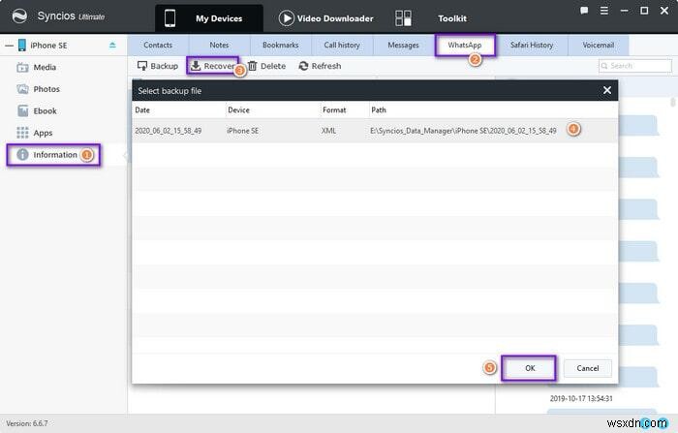678x433 pixels.
Task: Open My Devices phone icon
Action: point(169,18)
